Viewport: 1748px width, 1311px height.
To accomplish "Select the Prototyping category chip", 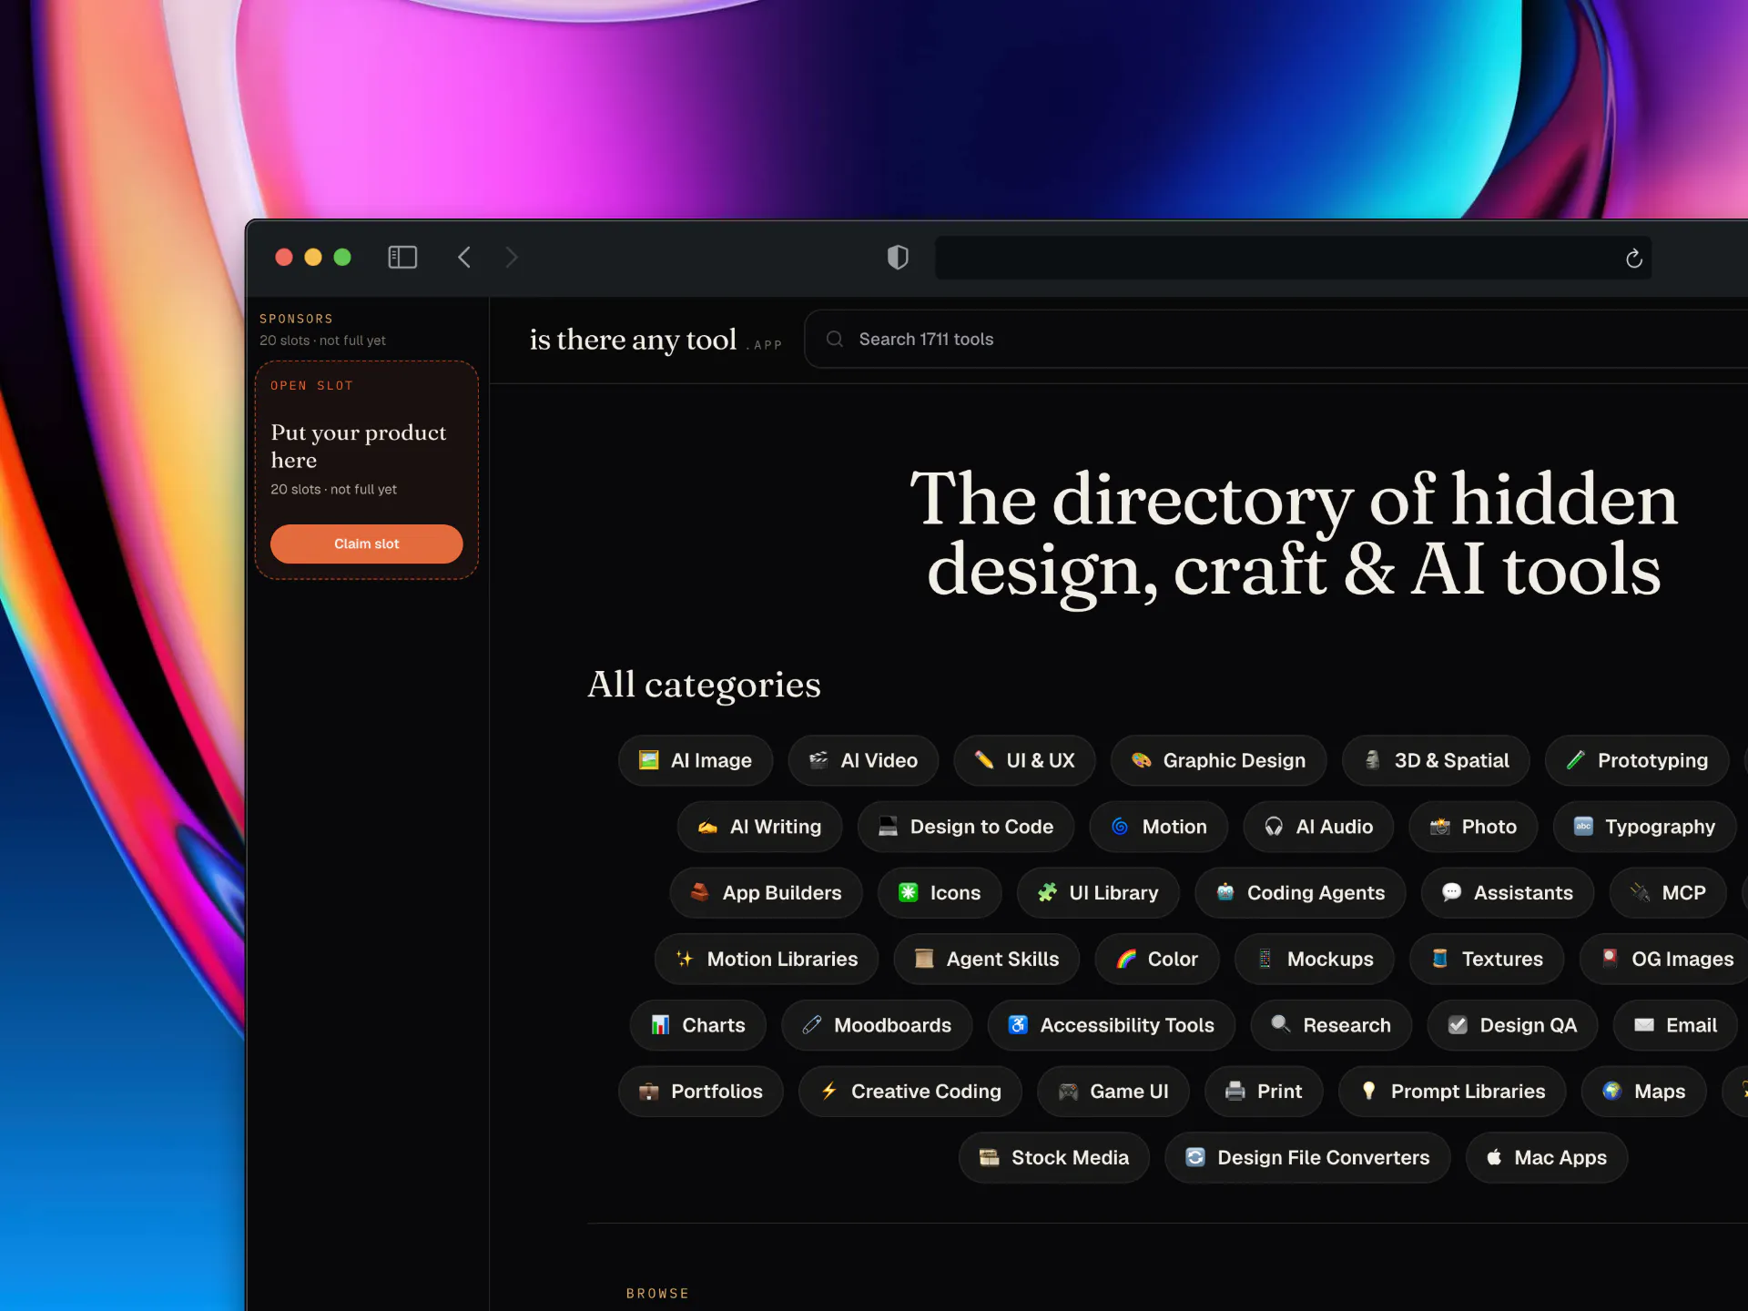I will pyautogui.click(x=1637, y=760).
